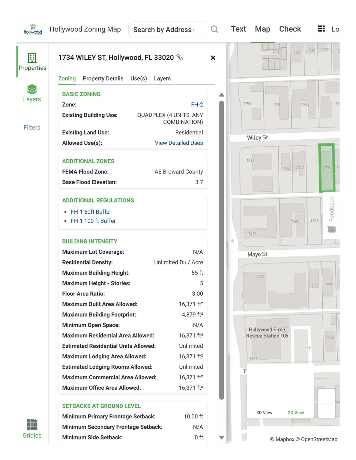The width and height of the screenshot is (356, 460).
Task: Click the search magnifier icon
Action: [214, 29]
